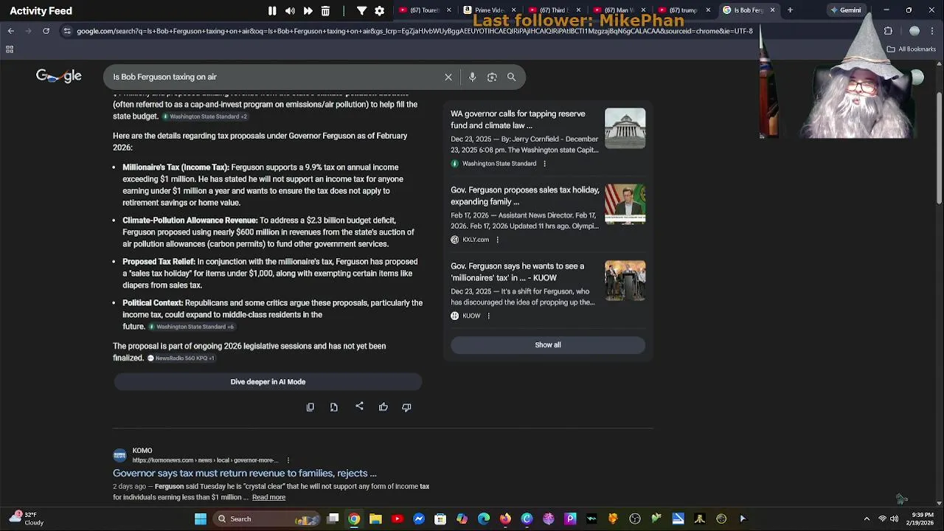Open the Activity Feed filter
Image resolution: width=944 pixels, height=531 pixels.
click(361, 11)
